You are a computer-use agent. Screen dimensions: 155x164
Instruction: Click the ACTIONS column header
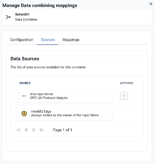127,83
